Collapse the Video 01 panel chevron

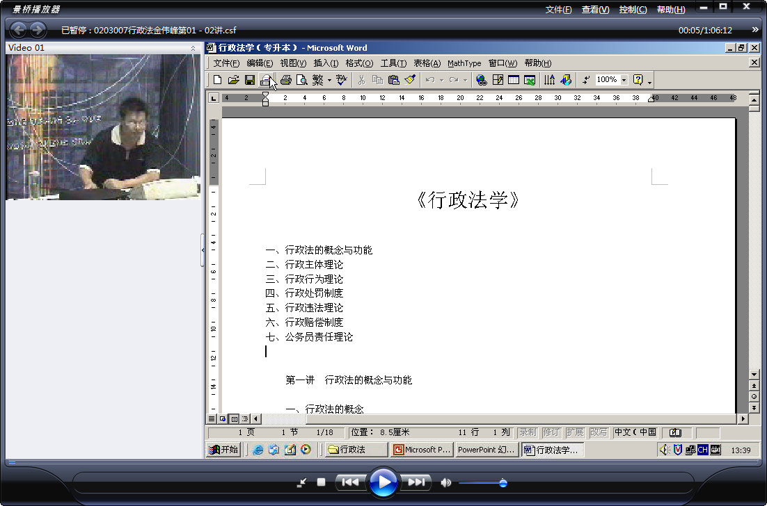tap(193, 48)
